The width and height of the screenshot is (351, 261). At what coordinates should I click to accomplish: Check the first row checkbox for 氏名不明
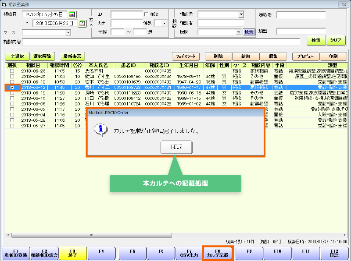click(x=12, y=71)
